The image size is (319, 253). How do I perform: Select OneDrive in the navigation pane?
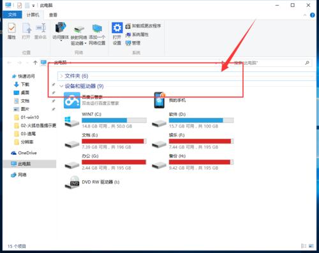24,153
